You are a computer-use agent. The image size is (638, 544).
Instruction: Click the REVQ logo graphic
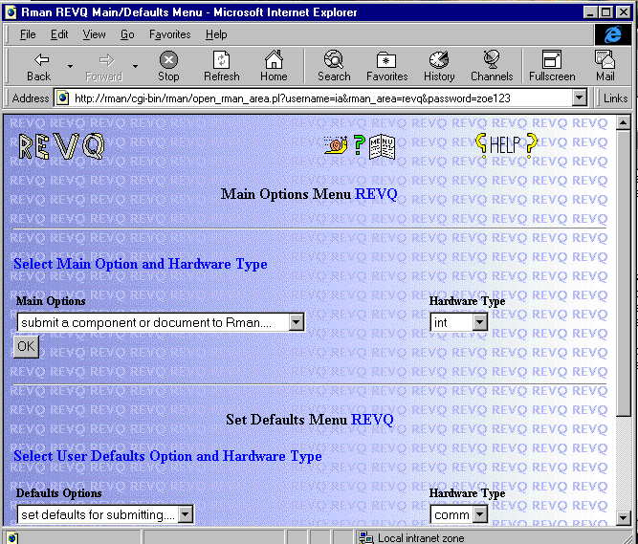[61, 146]
